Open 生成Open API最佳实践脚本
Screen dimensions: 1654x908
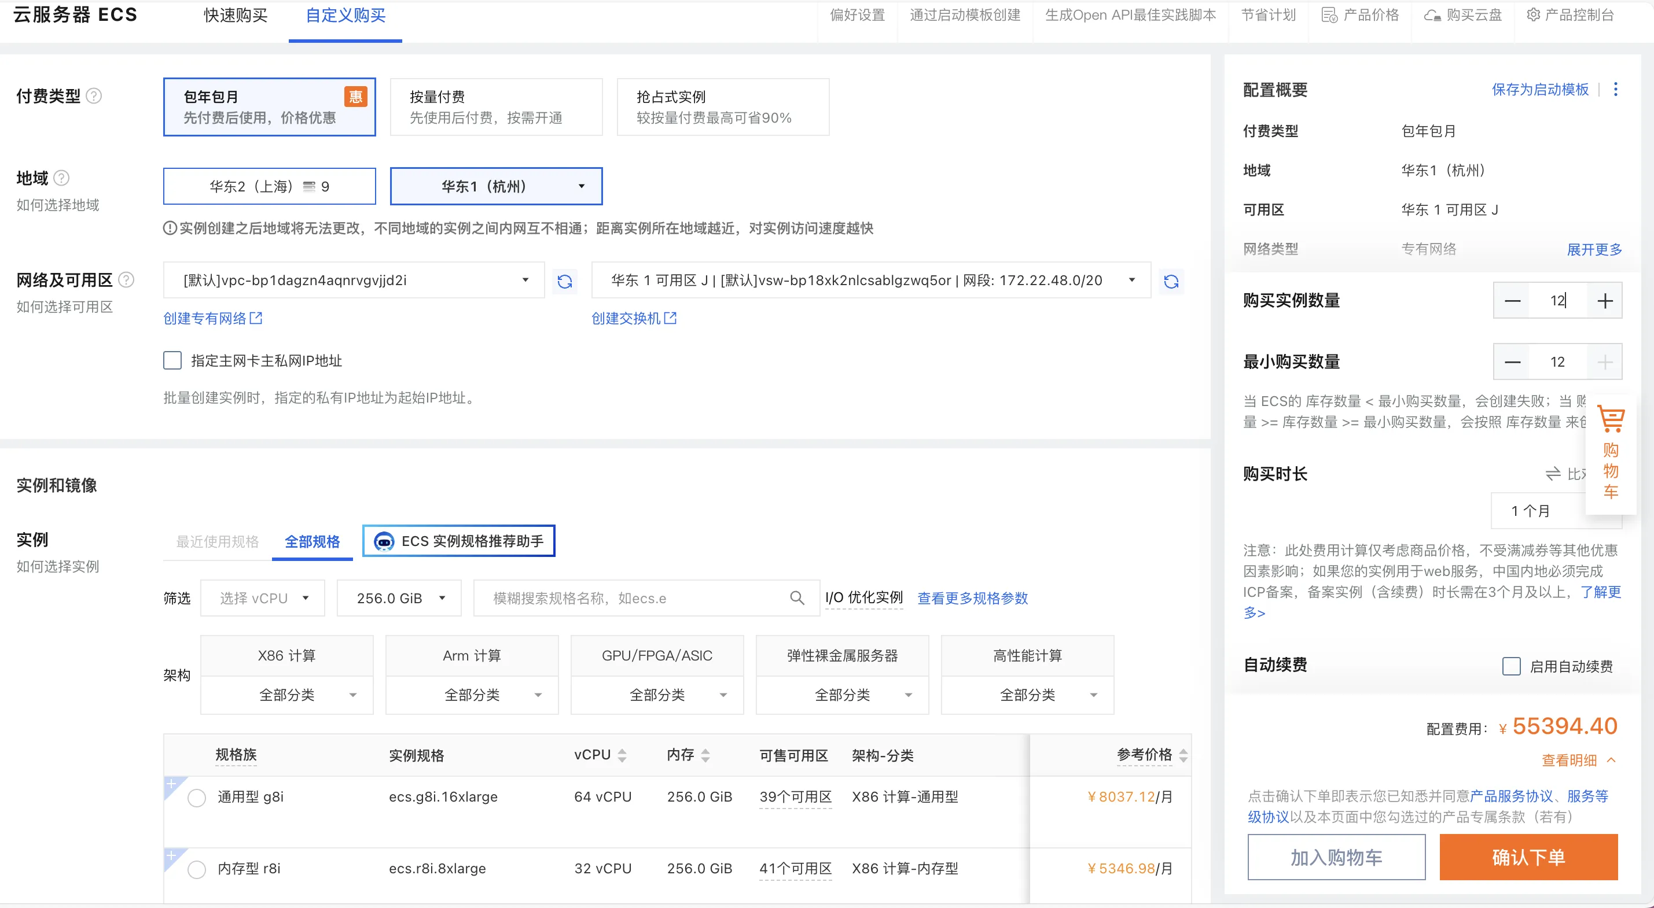[1130, 16]
